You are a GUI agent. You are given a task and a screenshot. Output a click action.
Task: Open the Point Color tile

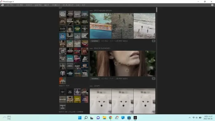click(63, 51)
